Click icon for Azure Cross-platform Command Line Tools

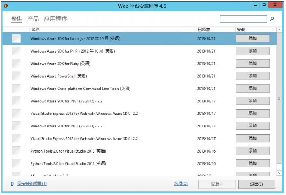point(16,89)
